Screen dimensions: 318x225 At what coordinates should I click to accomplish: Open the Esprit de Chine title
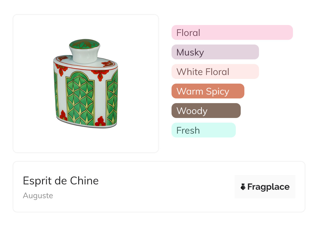click(61, 181)
